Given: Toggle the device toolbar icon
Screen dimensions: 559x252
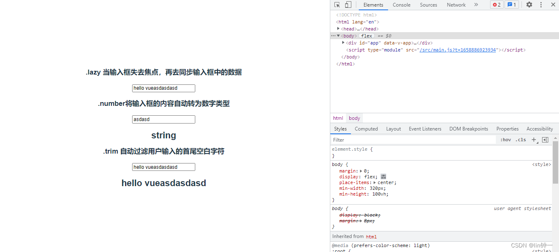Looking at the screenshot, I should [x=348, y=5].
